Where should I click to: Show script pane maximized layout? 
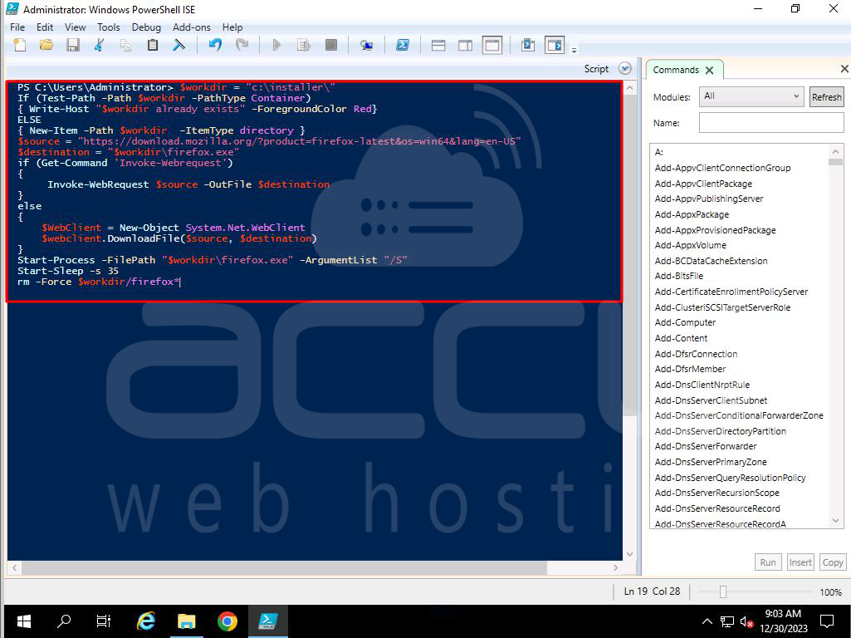point(492,45)
